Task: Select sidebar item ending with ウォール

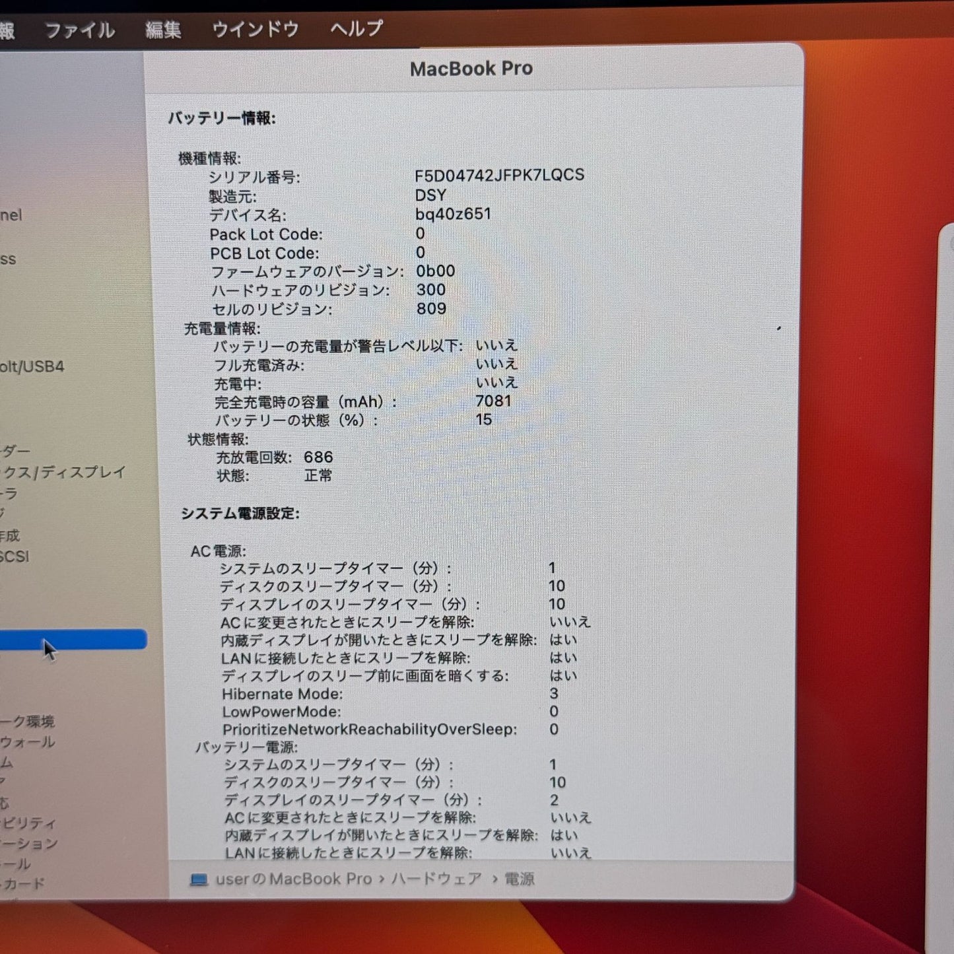Action: pyautogui.click(x=27, y=741)
